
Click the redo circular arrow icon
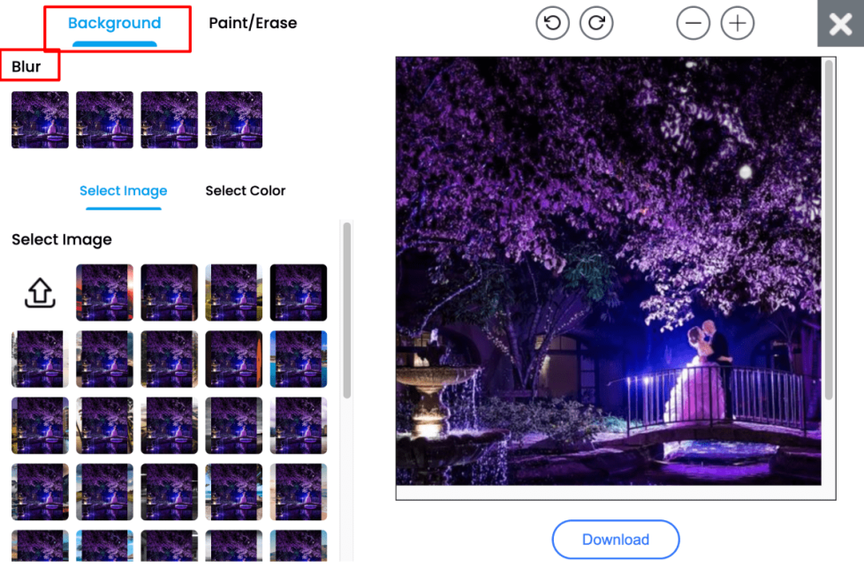click(x=596, y=24)
